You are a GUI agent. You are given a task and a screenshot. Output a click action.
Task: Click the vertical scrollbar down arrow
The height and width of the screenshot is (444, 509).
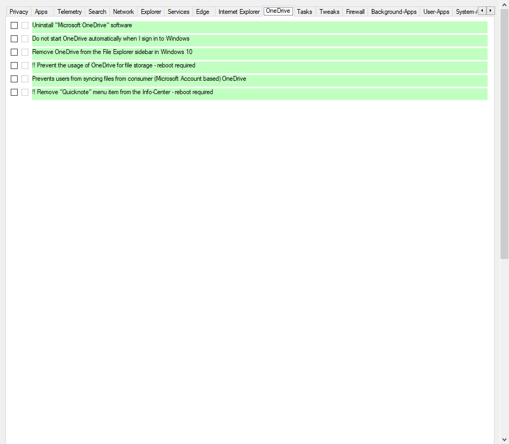pyautogui.click(x=505, y=440)
